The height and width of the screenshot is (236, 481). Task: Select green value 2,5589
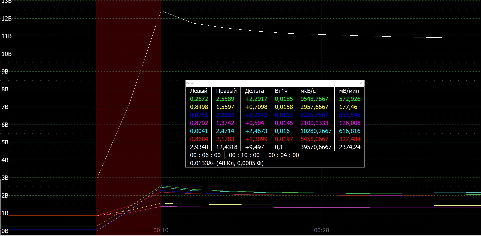point(225,99)
